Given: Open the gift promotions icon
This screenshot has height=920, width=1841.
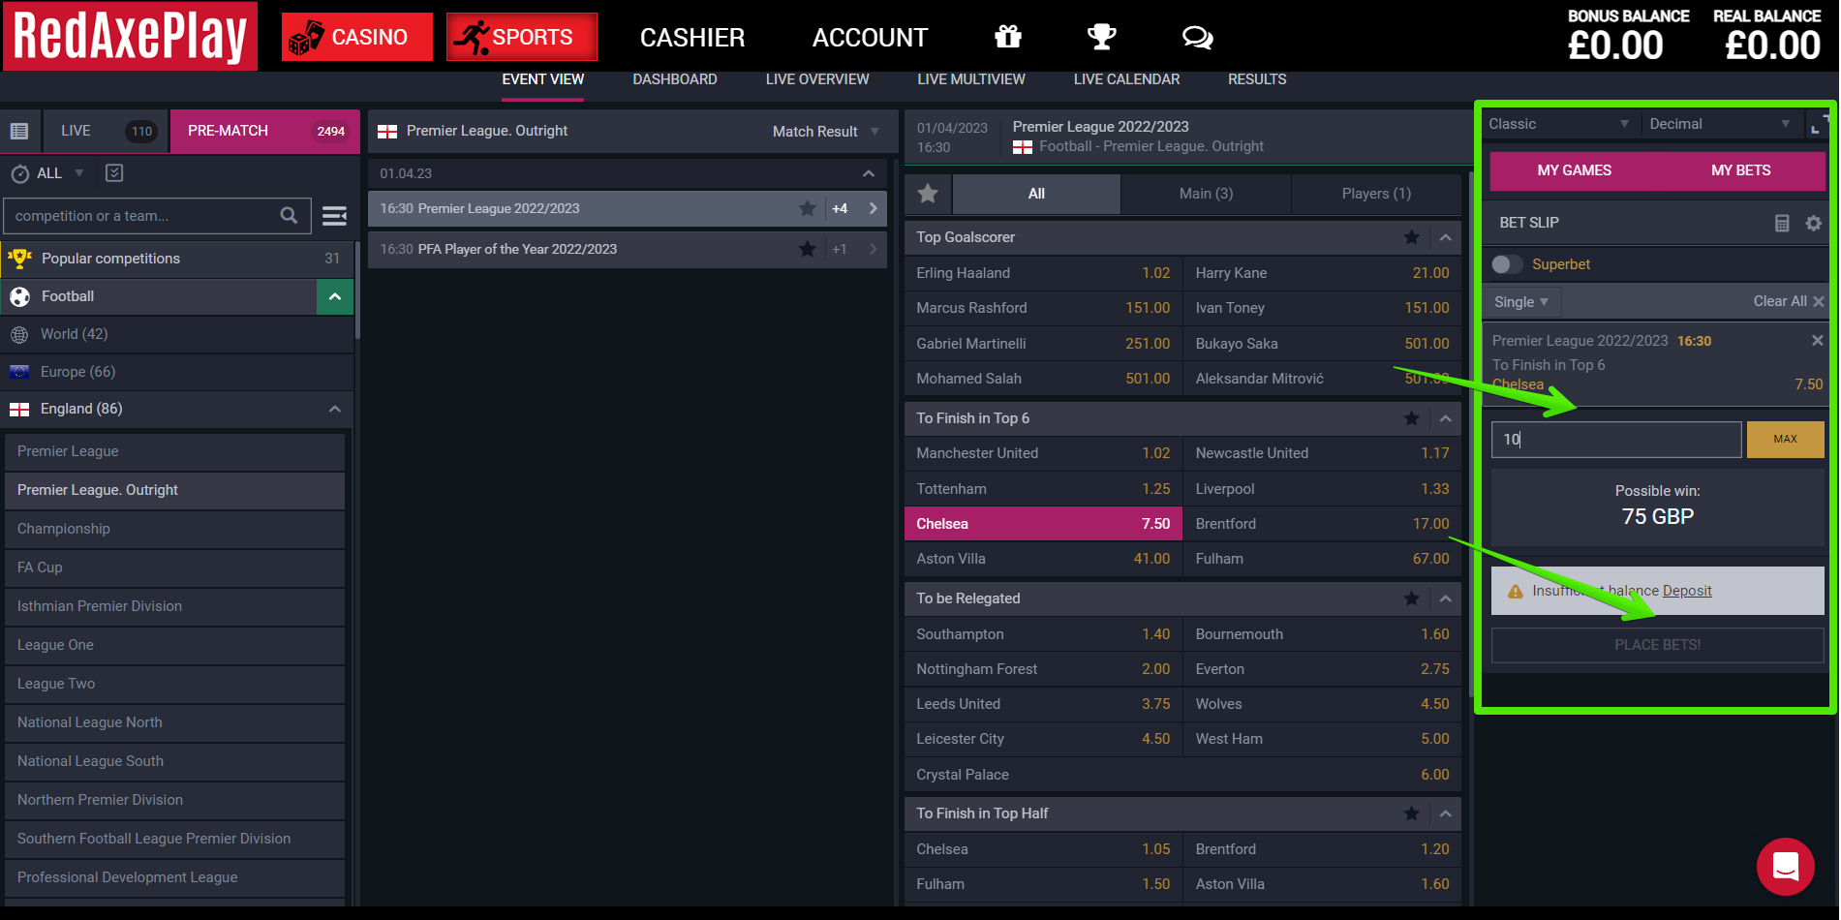Looking at the screenshot, I should (1008, 37).
